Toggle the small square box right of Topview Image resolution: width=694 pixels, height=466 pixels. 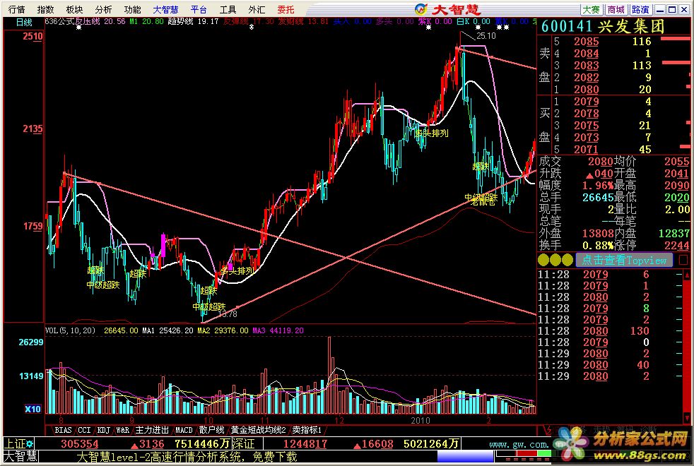pyautogui.click(x=684, y=260)
